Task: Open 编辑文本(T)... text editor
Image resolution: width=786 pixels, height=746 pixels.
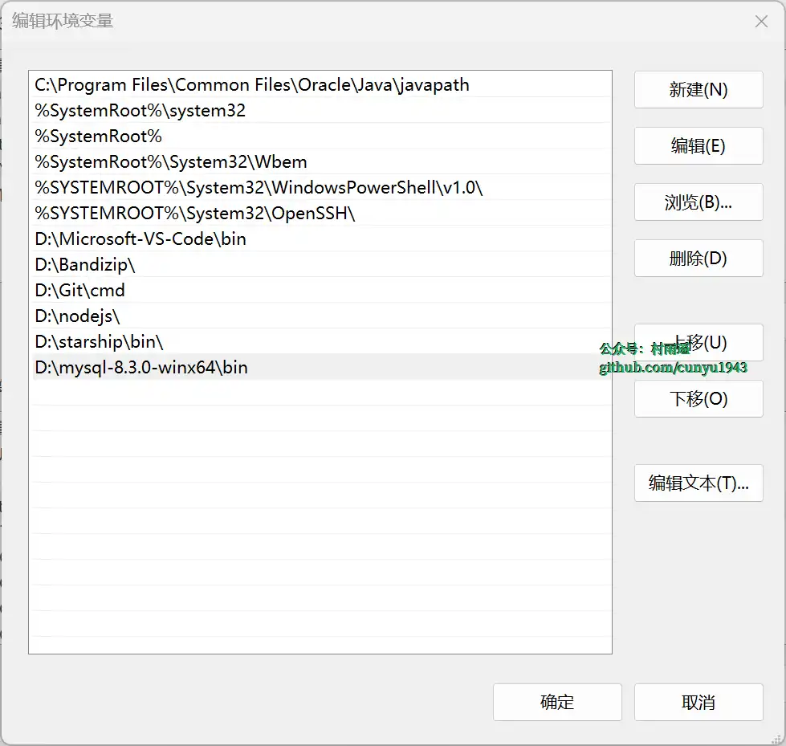Action: pos(698,483)
